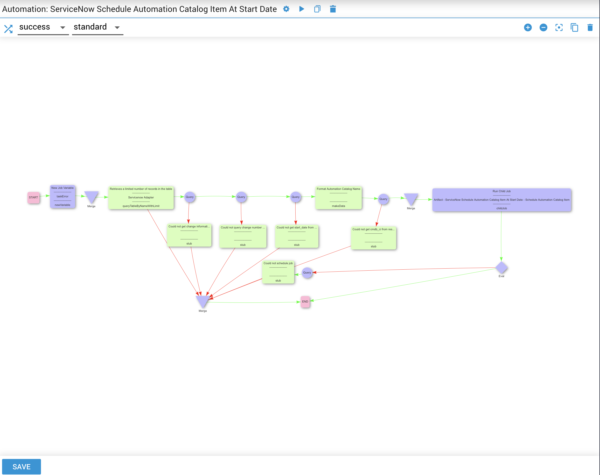This screenshot has height=475, width=600.
Task: Select Query node beside Could not schedule job
Action: [307, 272]
